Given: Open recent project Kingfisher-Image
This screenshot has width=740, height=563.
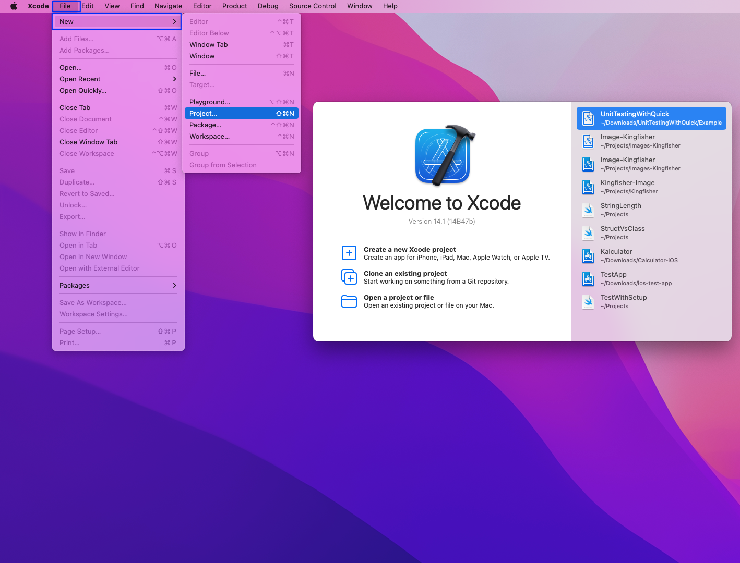Looking at the screenshot, I should tap(651, 187).
